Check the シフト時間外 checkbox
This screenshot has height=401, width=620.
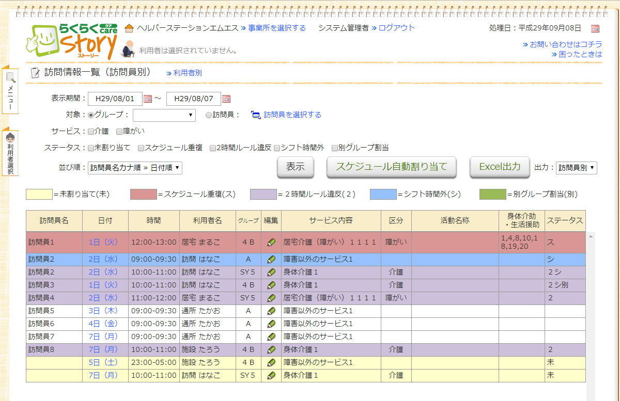tap(277, 148)
